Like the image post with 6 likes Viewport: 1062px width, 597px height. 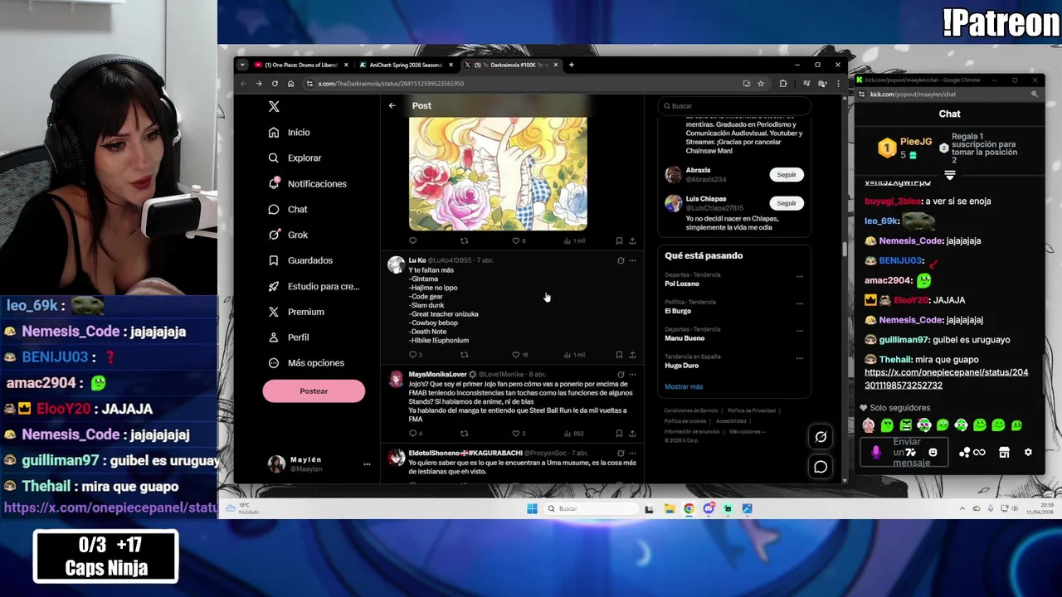[x=519, y=240]
